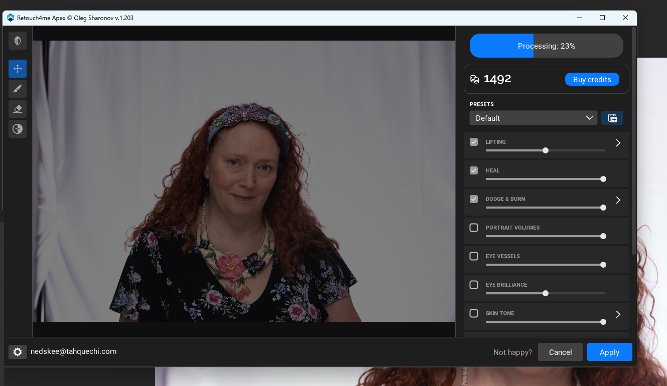
Task: Expand the Skin Tone options arrow
Action: click(x=618, y=314)
